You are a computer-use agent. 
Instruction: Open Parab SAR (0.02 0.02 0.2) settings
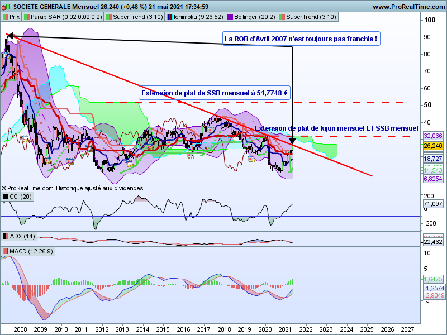click(x=63, y=17)
